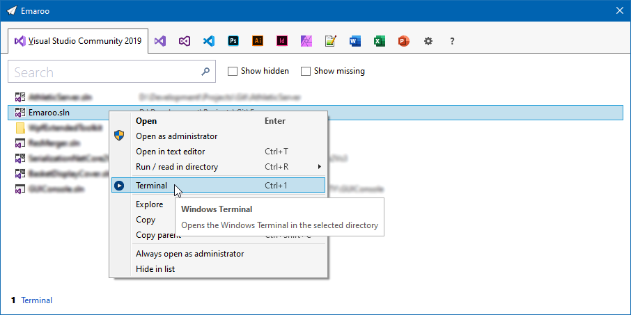
Task: Activate the Visual Studio Community 2019 tab
Action: (78, 41)
